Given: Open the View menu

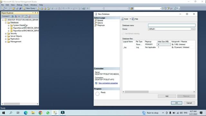Looking at the screenshot, I should 13,5.
